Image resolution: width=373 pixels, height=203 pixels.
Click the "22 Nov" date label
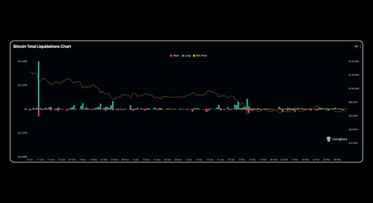(115, 160)
